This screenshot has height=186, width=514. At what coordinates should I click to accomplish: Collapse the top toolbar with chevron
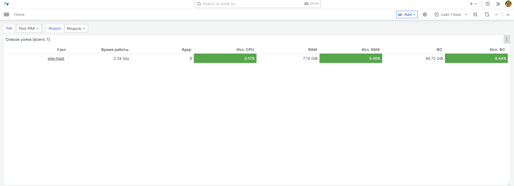[508, 14]
